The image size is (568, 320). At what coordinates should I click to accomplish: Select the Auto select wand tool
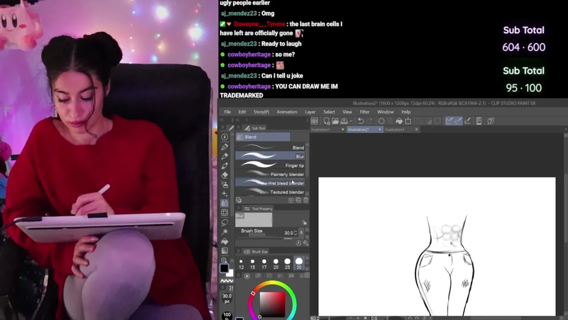click(x=225, y=232)
